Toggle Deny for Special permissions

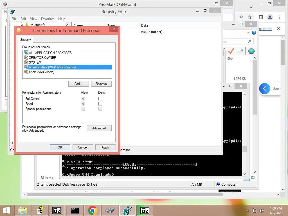click(100, 109)
